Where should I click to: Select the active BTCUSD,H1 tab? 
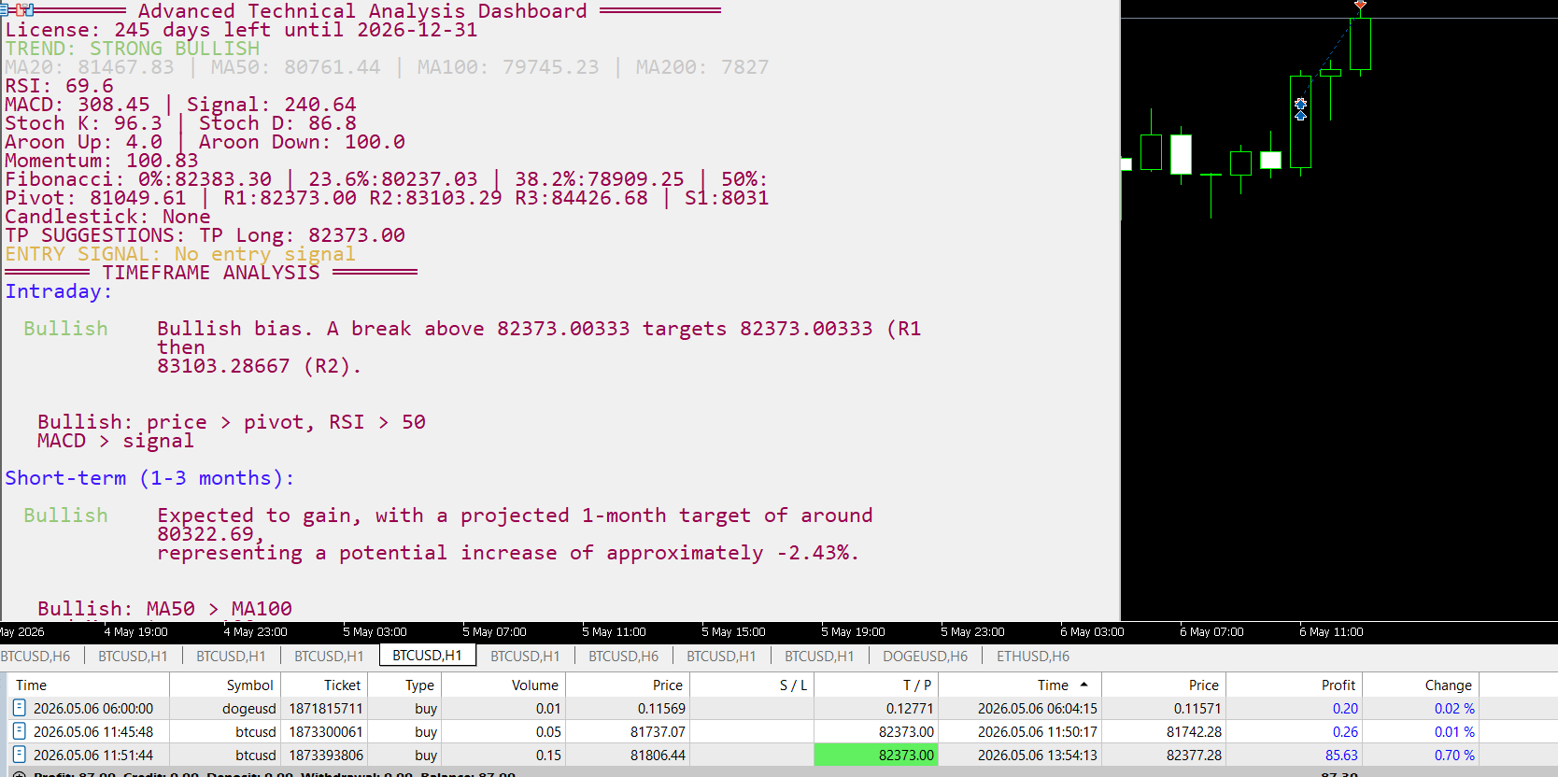coord(427,656)
